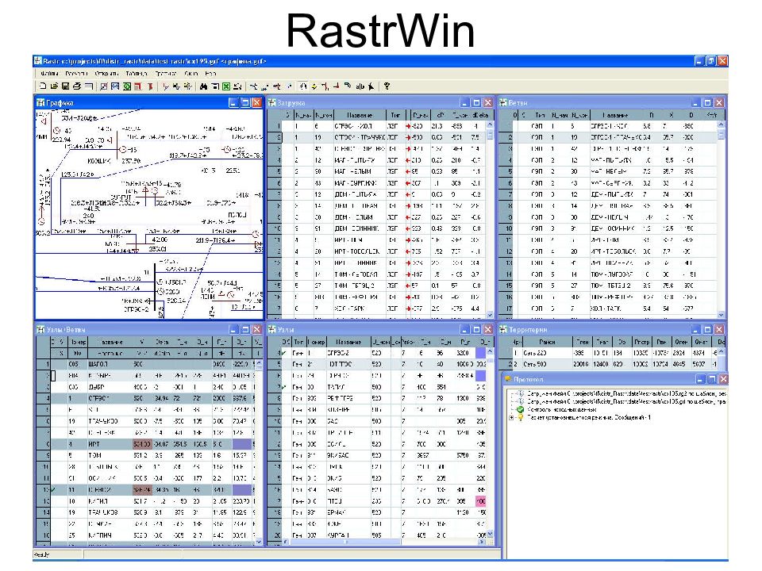Image resolution: width=762 pixels, height=571 pixels.
Task: Maximize the Загрузка child window
Action: coord(476,102)
